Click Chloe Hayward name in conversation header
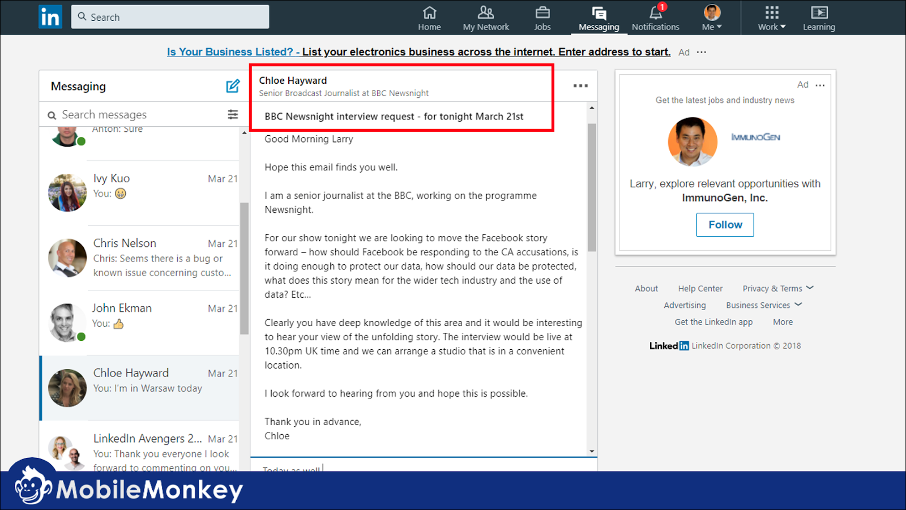Image resolution: width=906 pixels, height=510 pixels. (x=293, y=80)
